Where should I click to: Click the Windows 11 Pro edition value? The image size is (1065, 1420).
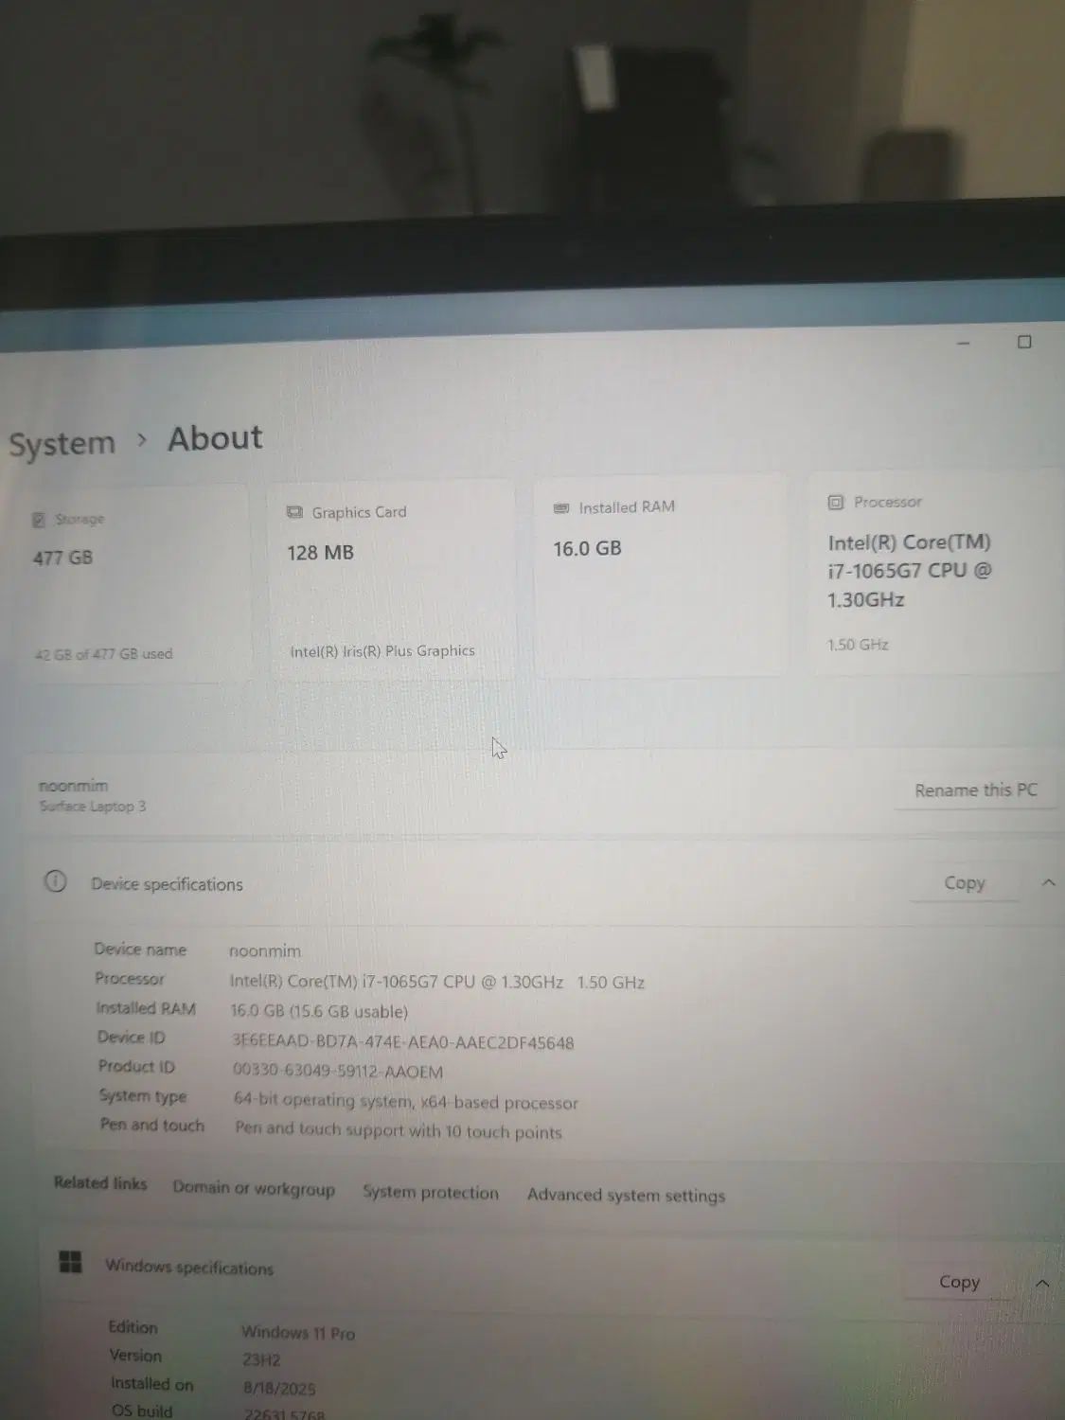[x=298, y=1333]
